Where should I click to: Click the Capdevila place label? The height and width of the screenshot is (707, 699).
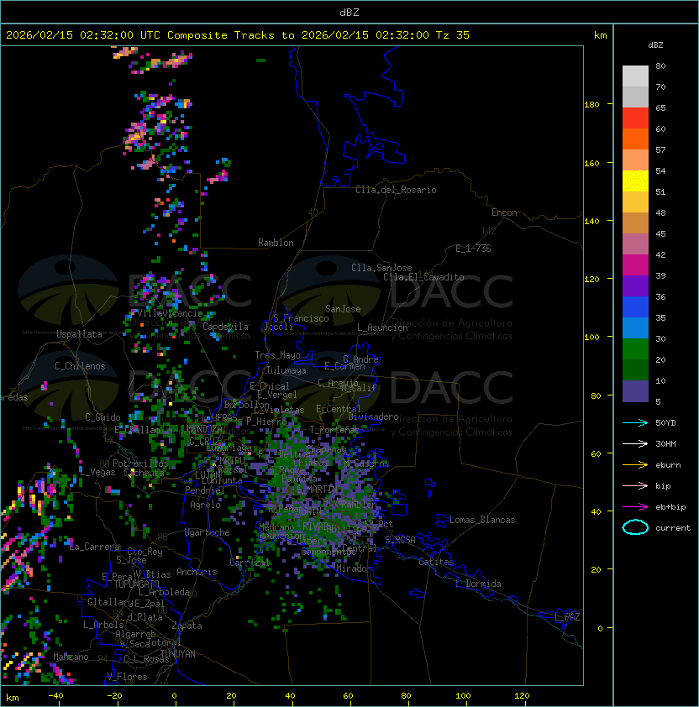pos(225,327)
